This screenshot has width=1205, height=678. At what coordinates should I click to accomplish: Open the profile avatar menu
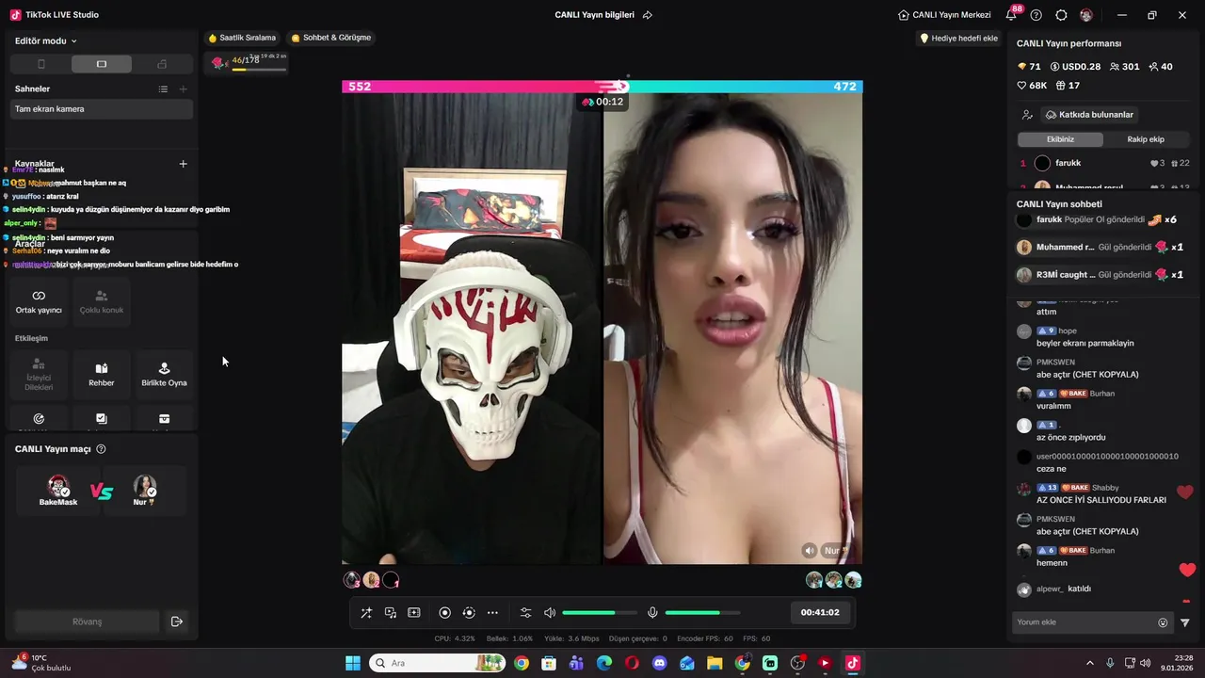[1086, 15]
